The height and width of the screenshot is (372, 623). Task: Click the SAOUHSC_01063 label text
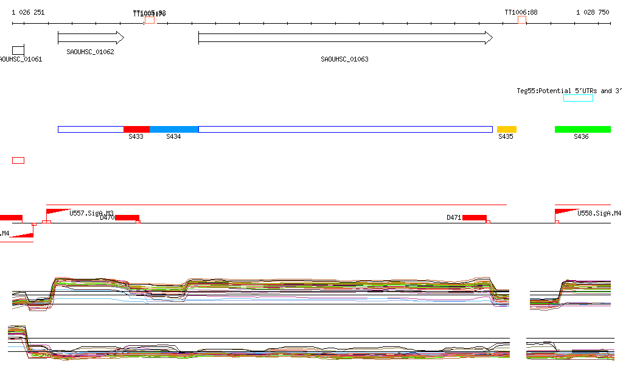click(x=344, y=59)
